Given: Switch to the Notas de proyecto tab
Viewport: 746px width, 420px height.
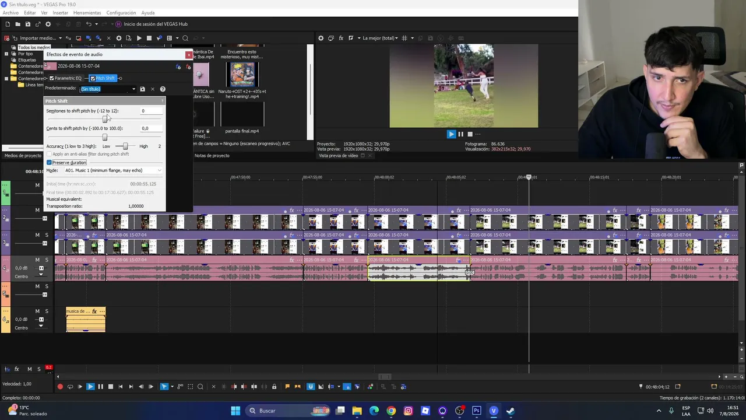Looking at the screenshot, I should coord(212,156).
